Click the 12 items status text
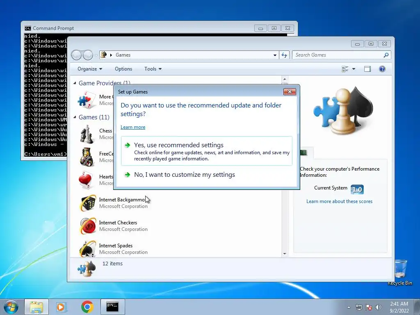The image size is (420, 315). [x=112, y=264]
